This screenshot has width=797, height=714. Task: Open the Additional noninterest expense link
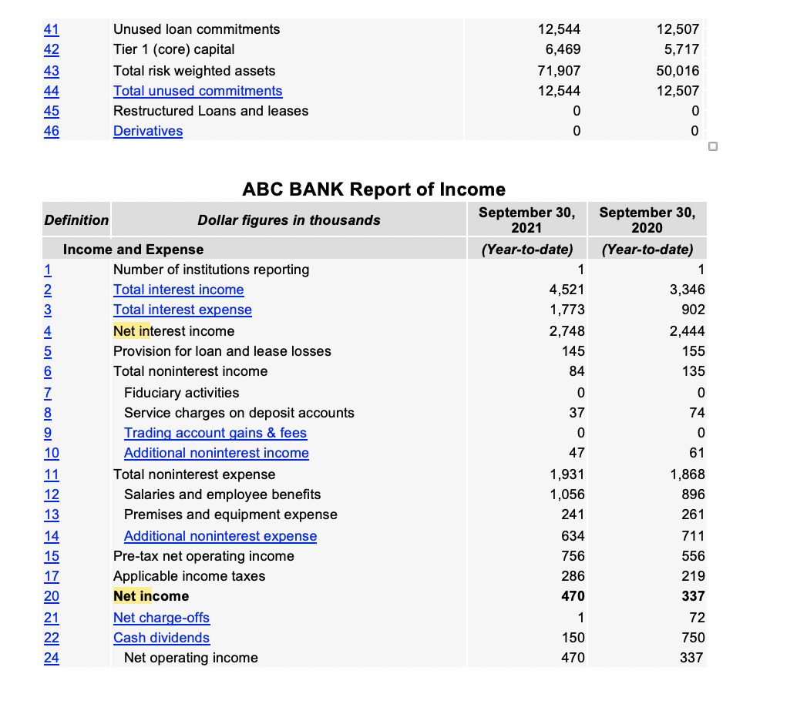coord(220,536)
